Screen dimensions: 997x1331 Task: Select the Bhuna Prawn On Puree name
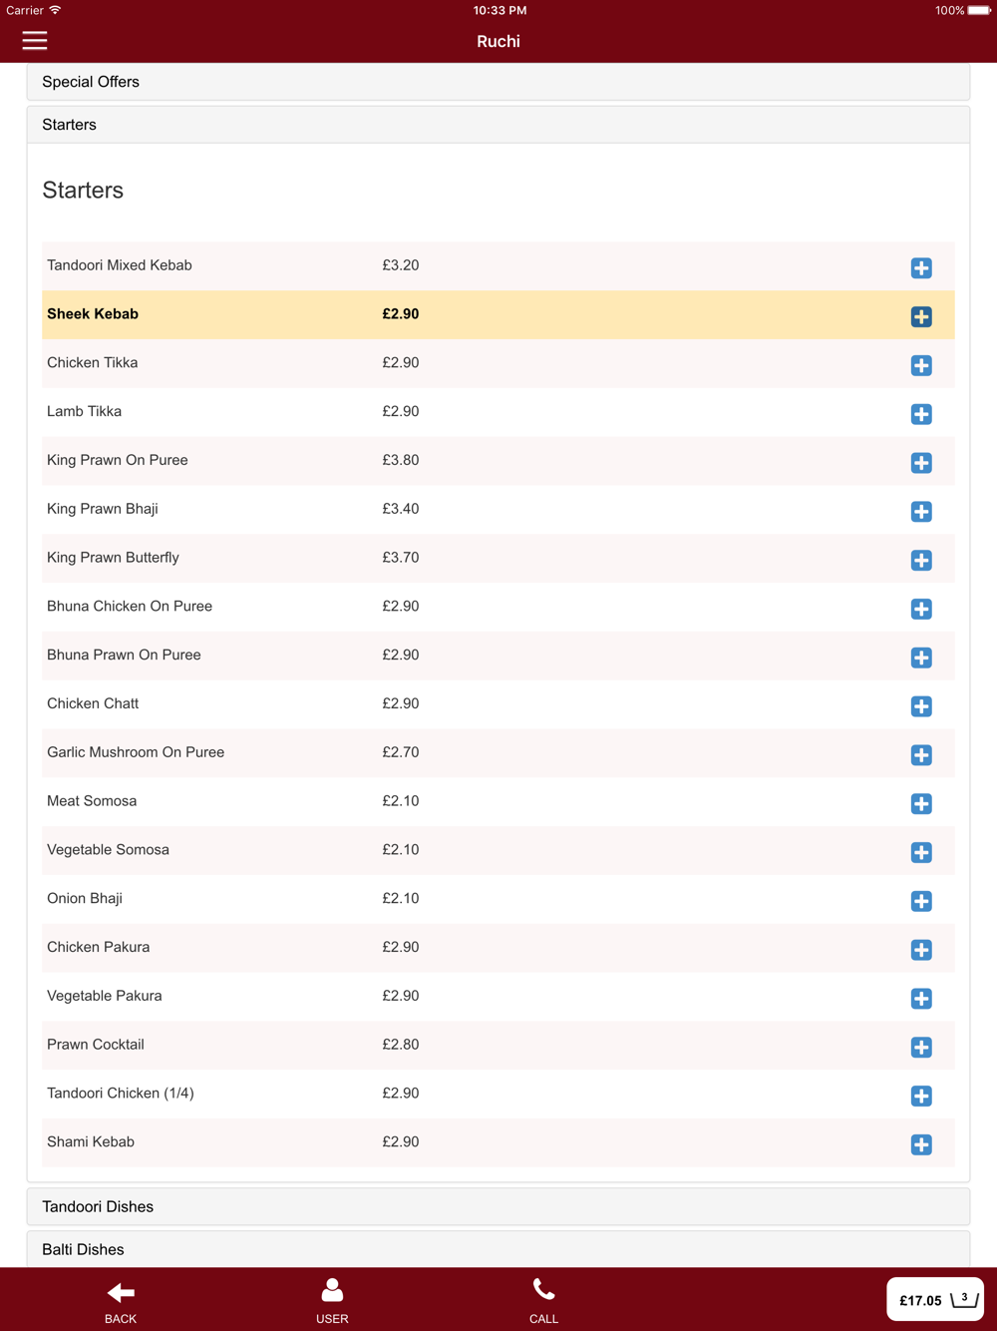click(x=124, y=656)
